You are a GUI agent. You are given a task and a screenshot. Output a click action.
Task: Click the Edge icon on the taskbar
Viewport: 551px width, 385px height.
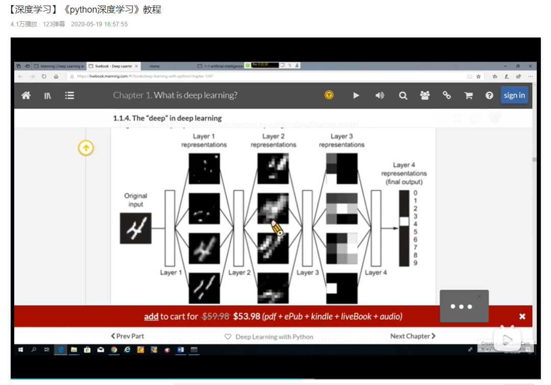point(61,349)
